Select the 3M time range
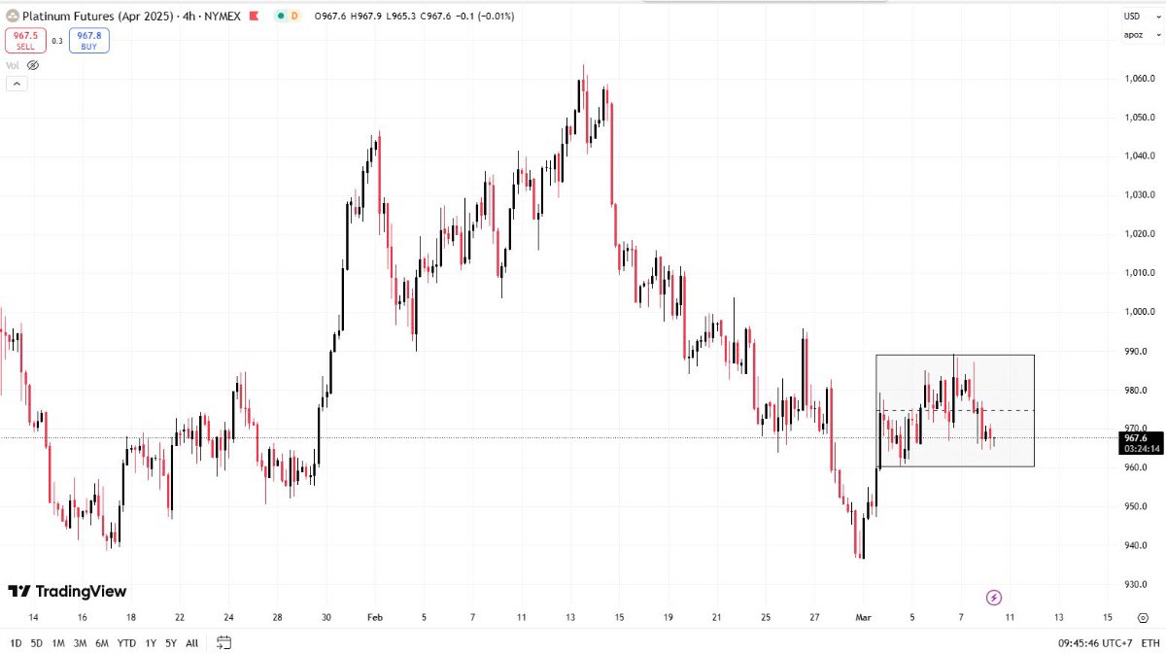The width and height of the screenshot is (1166, 653). pos(81,642)
